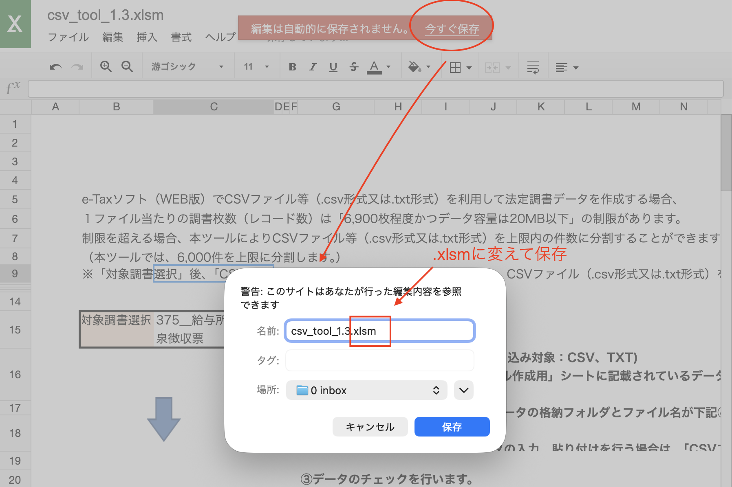Toggle italic formatting
The width and height of the screenshot is (732, 487).
[x=313, y=67]
